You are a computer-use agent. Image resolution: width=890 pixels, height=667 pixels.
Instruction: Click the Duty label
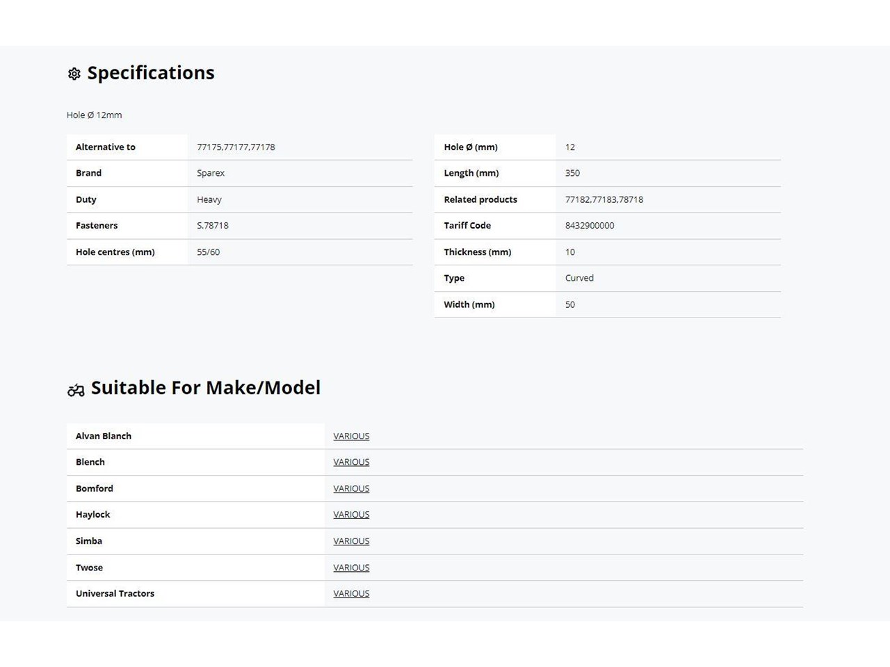pos(86,199)
